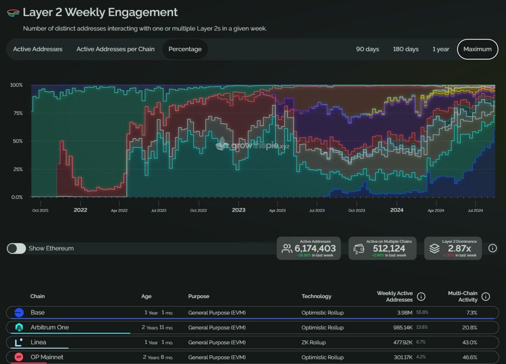Switch to Active Addresses per Chain view
The image size is (506, 364).
115,49
